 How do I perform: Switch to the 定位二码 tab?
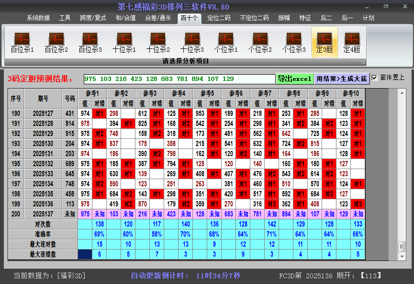pos(219,18)
